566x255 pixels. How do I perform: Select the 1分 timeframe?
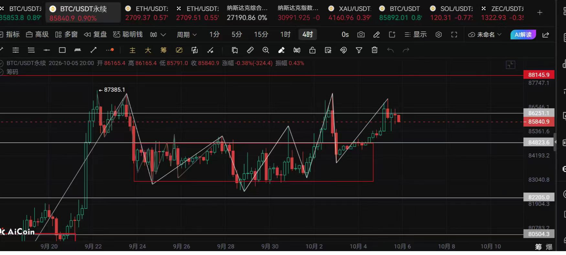coord(214,35)
